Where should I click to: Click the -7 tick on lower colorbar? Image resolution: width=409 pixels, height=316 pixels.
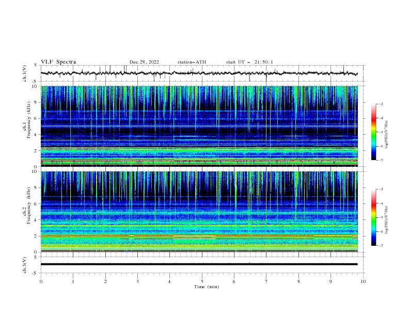click(x=381, y=246)
